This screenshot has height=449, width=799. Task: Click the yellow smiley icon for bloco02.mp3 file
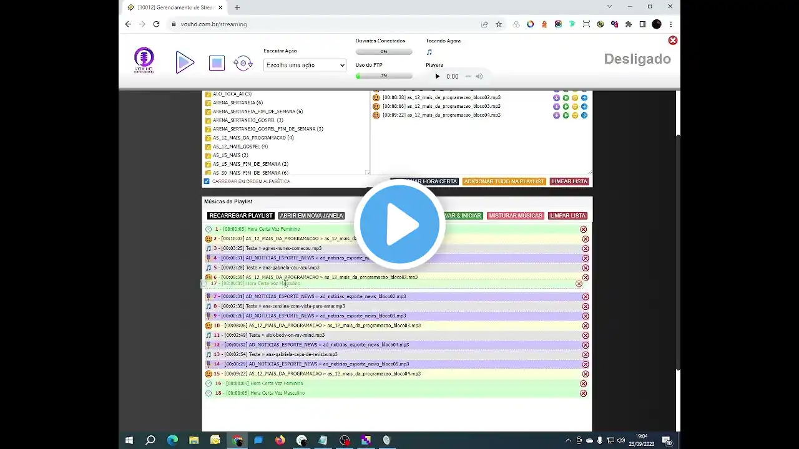[x=575, y=98]
